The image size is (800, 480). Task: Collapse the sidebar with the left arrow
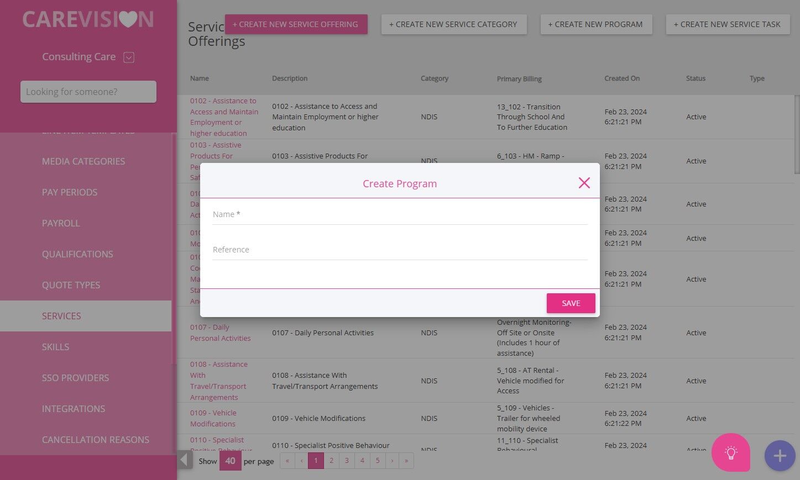tap(185, 460)
